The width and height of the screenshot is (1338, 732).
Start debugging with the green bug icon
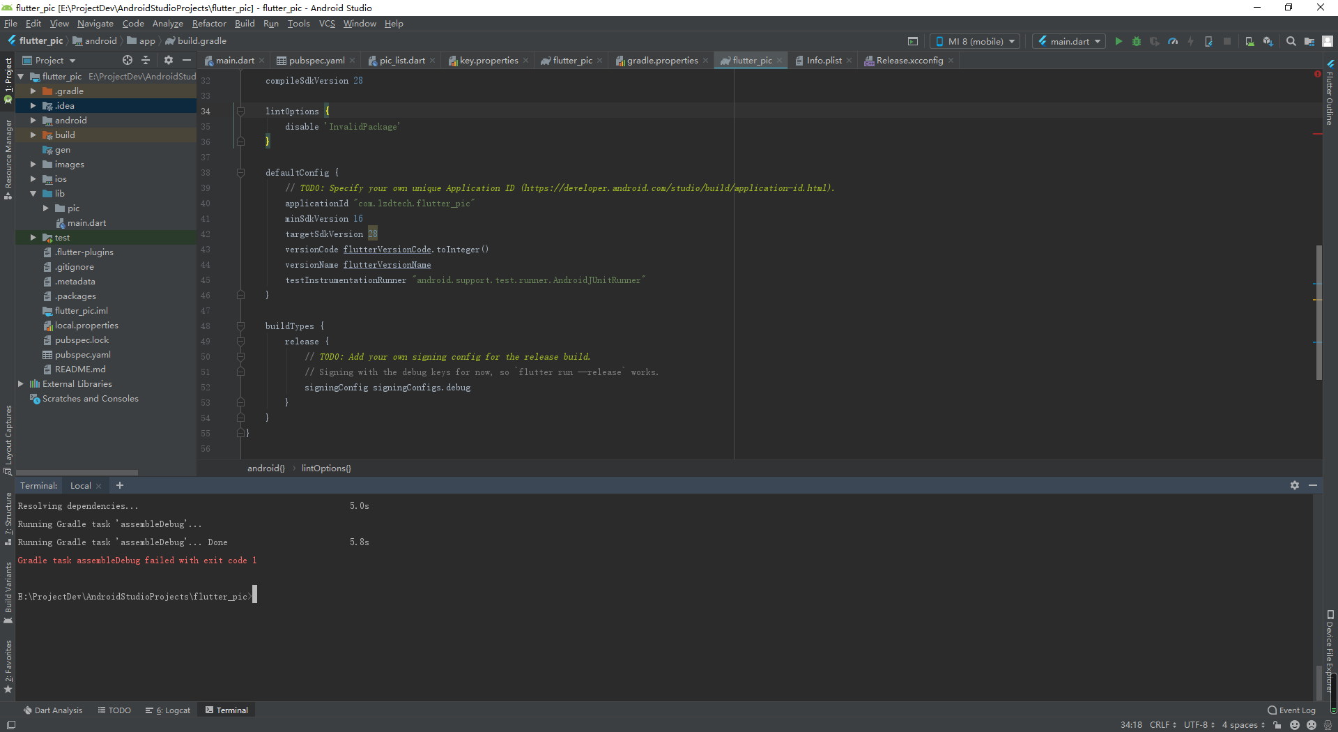pos(1137,42)
